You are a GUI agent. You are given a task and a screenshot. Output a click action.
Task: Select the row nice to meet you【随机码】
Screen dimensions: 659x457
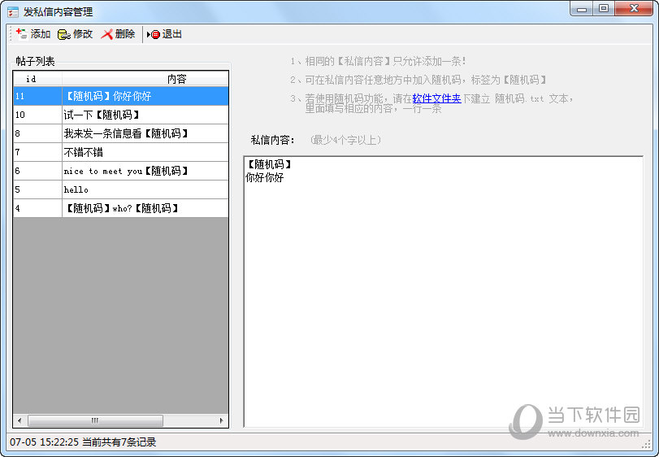[121, 171]
